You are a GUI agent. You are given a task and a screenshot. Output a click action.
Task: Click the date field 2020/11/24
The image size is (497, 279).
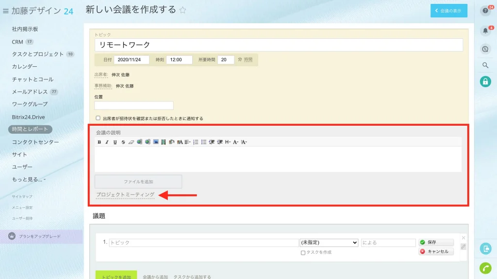click(131, 60)
